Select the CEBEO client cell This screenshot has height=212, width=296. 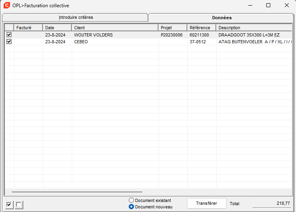click(x=115, y=42)
